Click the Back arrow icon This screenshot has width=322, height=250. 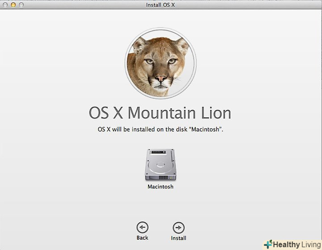click(x=142, y=227)
